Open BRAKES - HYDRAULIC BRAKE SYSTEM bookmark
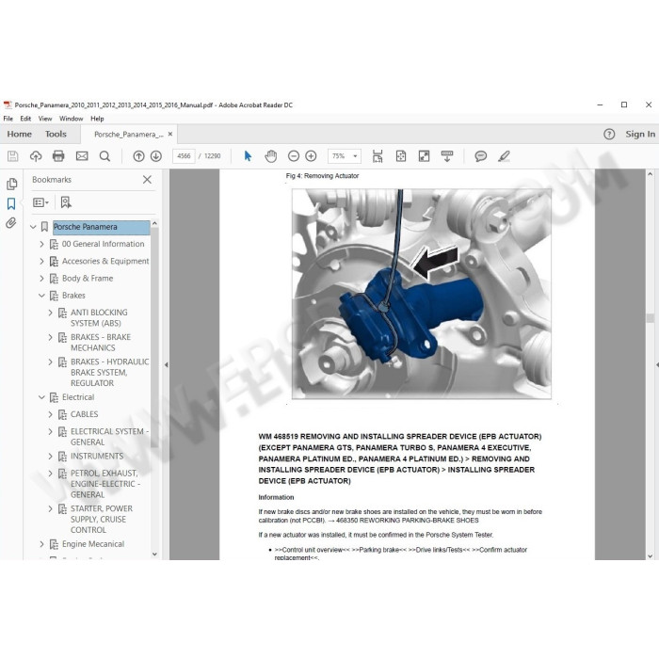Screen dimensions: 659x659 tap(109, 373)
